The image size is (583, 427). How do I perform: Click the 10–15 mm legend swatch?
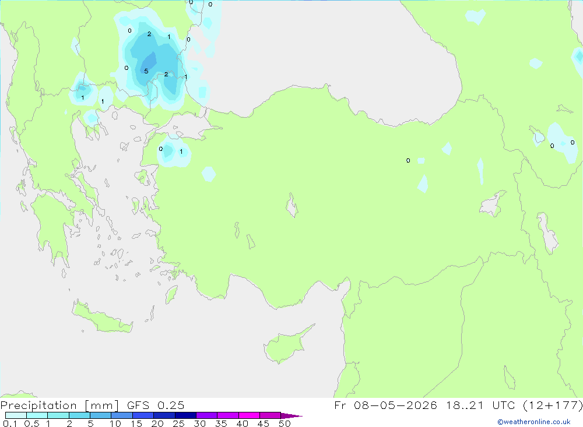(x=122, y=415)
